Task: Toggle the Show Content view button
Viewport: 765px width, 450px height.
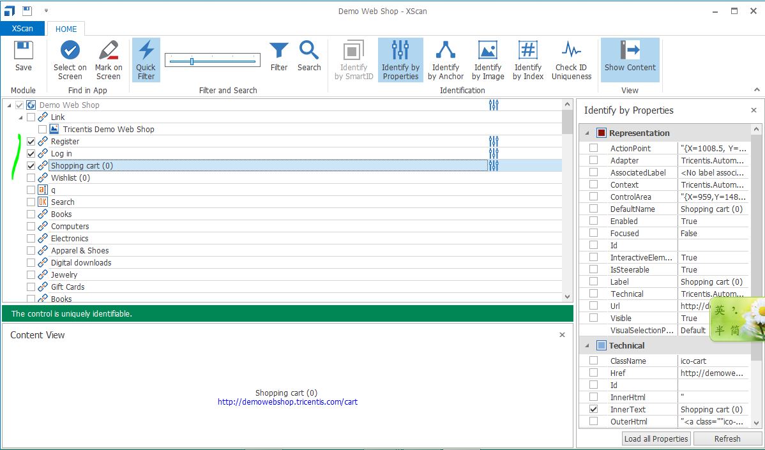Action: (630, 61)
